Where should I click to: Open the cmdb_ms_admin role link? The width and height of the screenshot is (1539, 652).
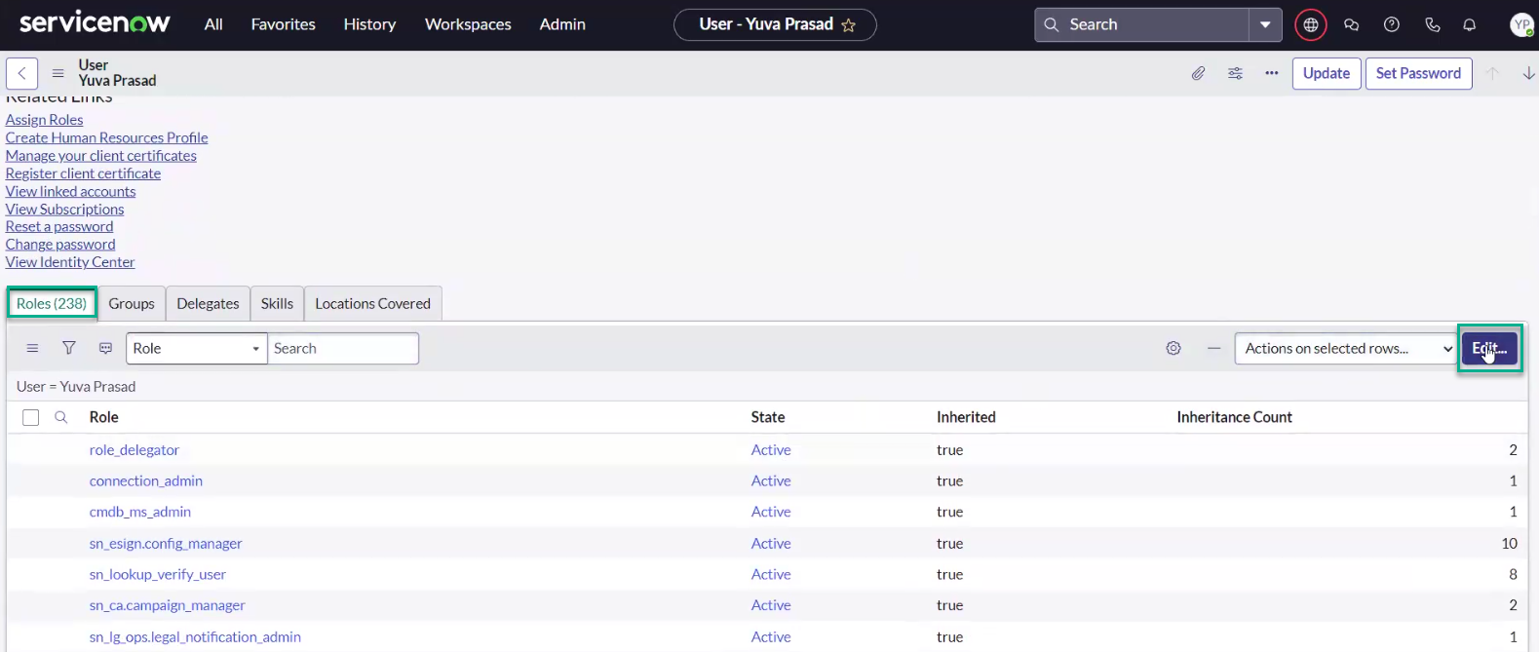[140, 512]
